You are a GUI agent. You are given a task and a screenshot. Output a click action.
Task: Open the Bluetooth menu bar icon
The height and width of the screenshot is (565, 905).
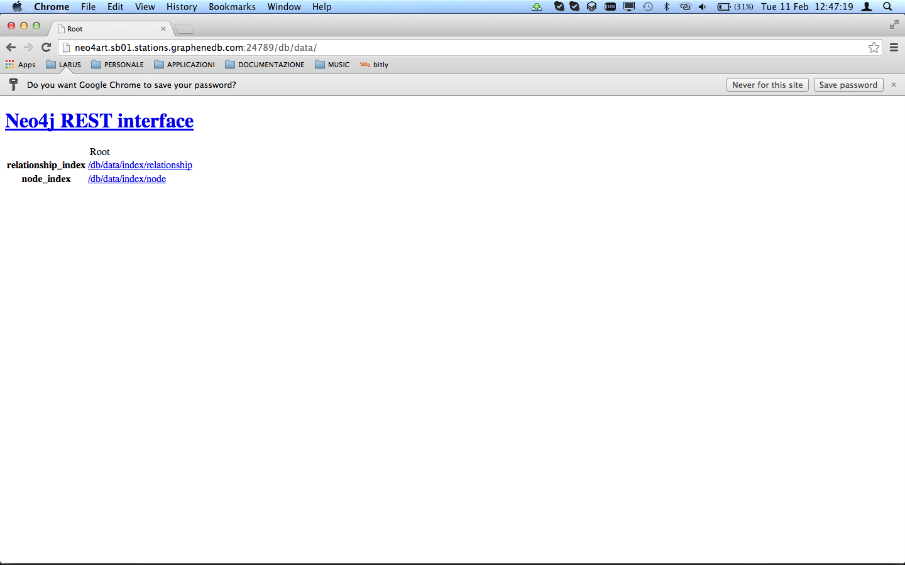pyautogui.click(x=667, y=7)
